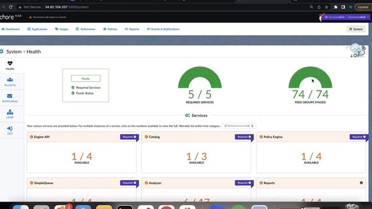The width and height of the screenshot is (372, 209).
Task: Open Catalog 1 / 3 available count
Action: pos(196,157)
